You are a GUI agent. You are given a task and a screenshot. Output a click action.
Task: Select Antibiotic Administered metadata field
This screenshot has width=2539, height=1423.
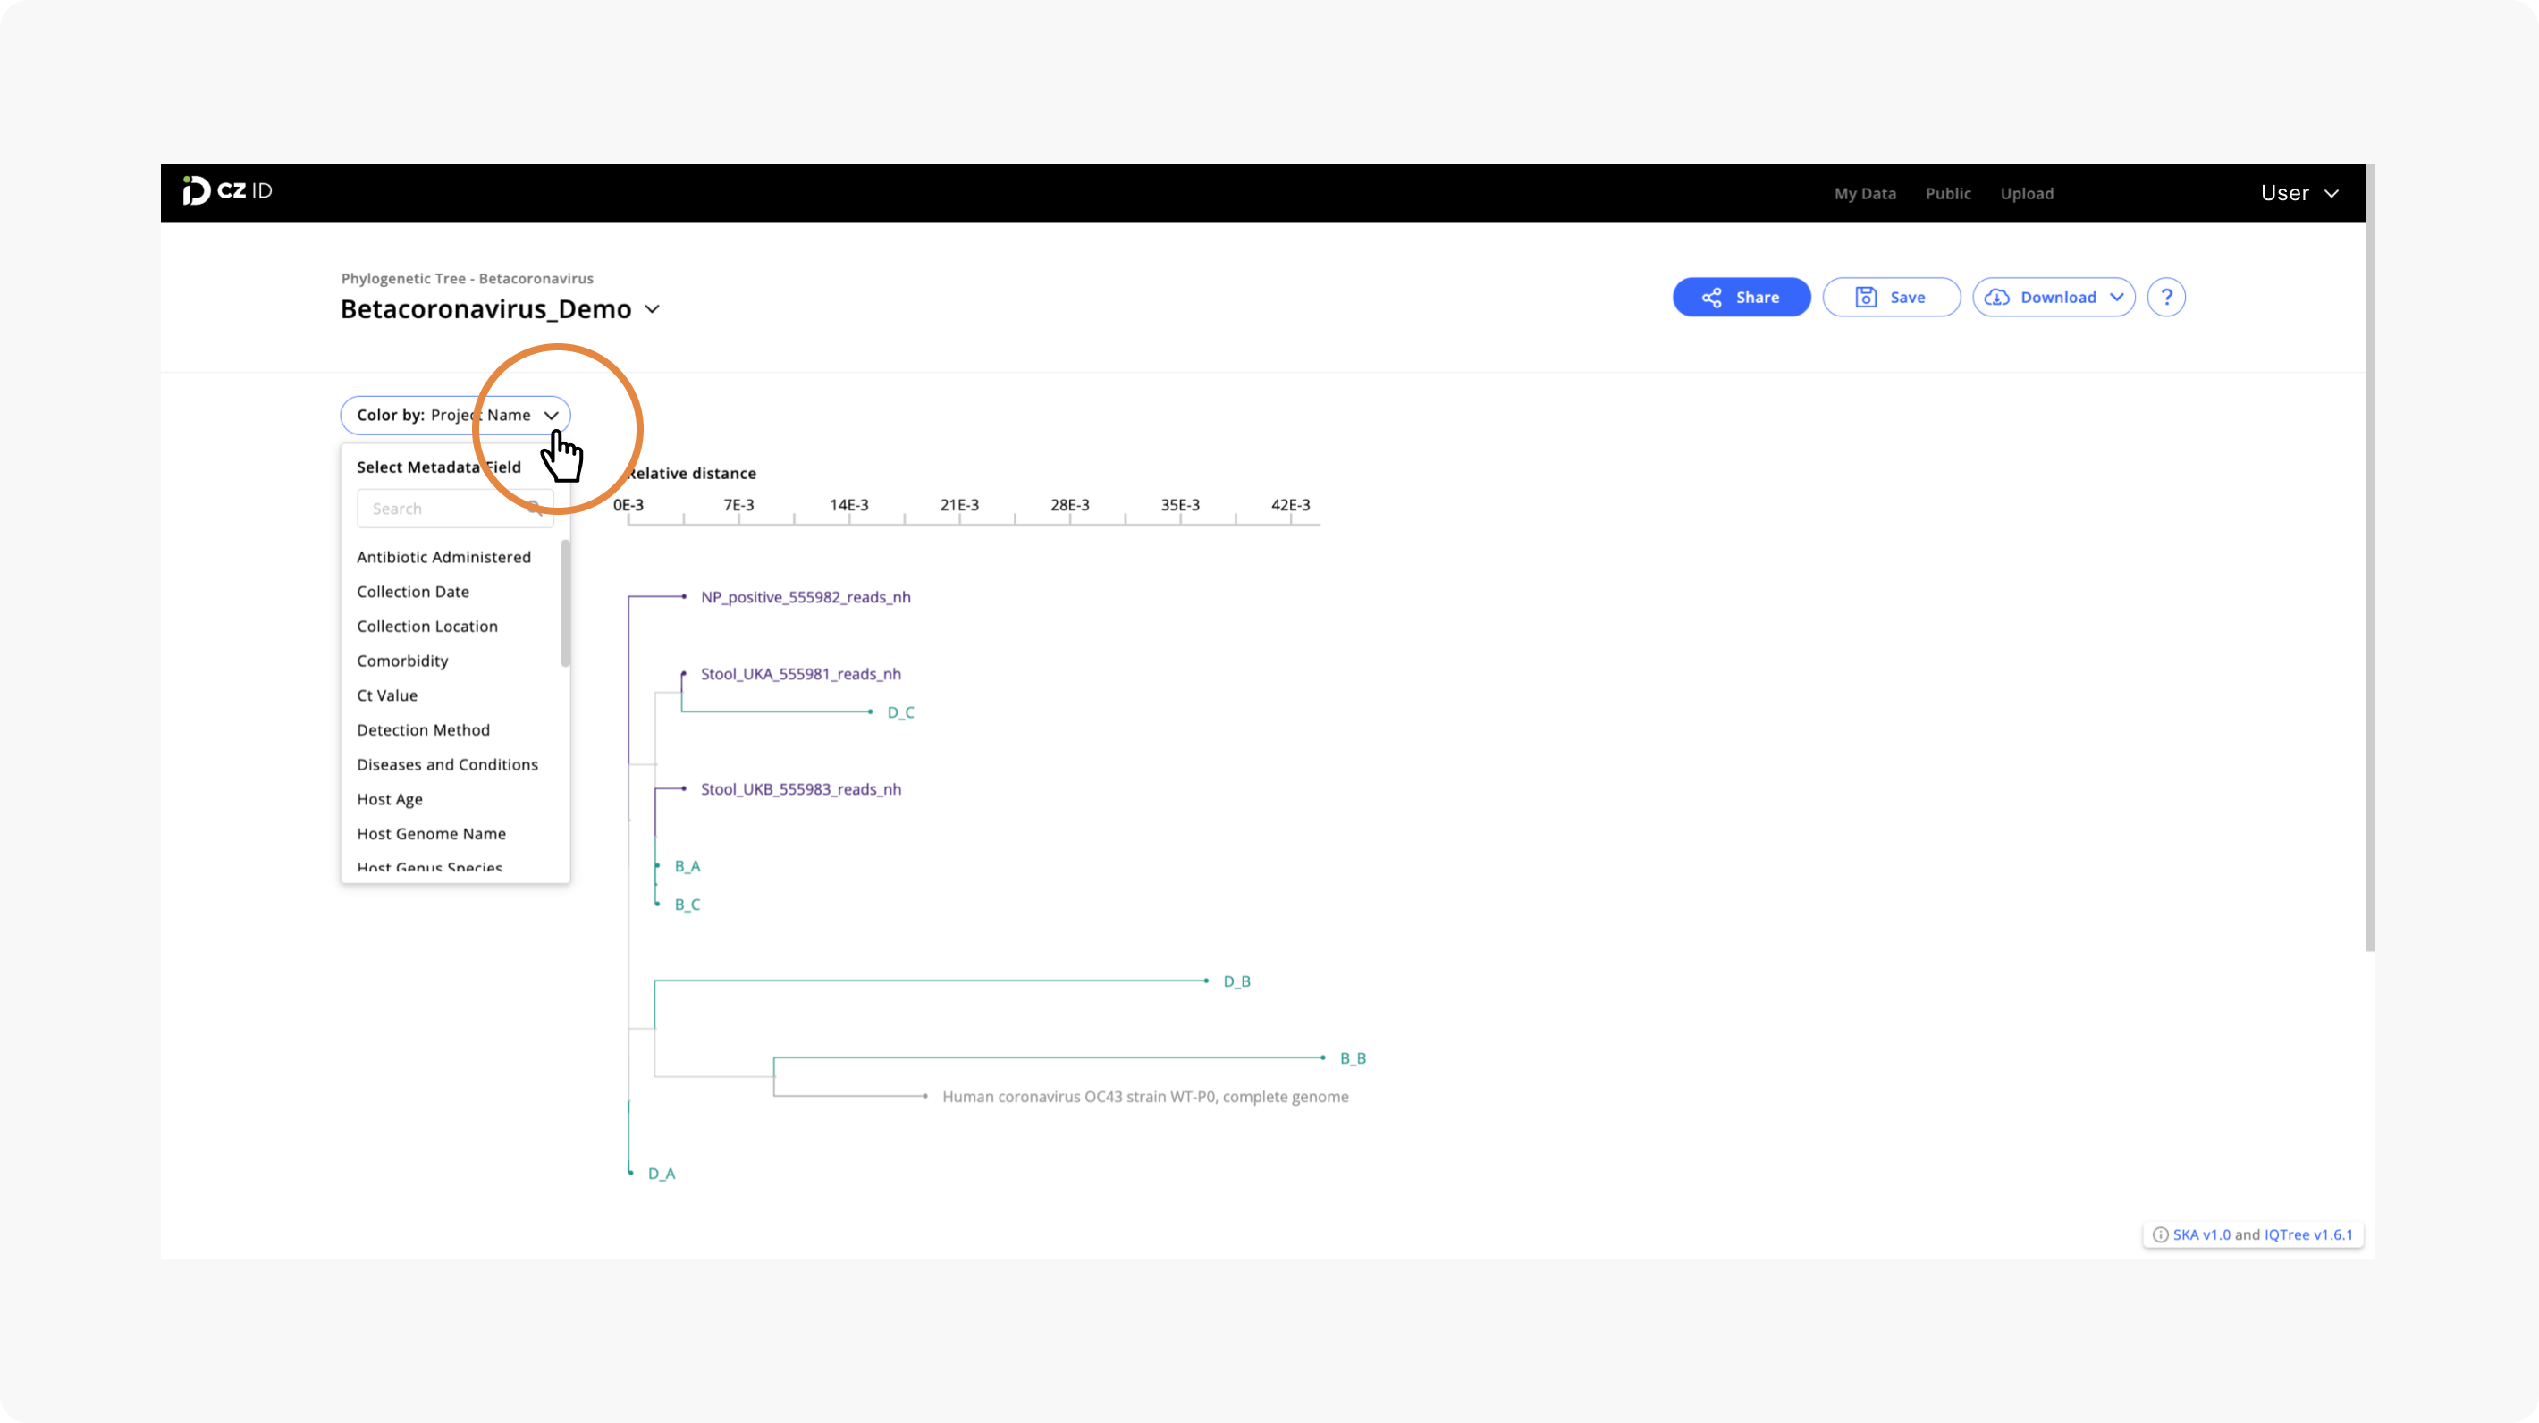pos(443,557)
